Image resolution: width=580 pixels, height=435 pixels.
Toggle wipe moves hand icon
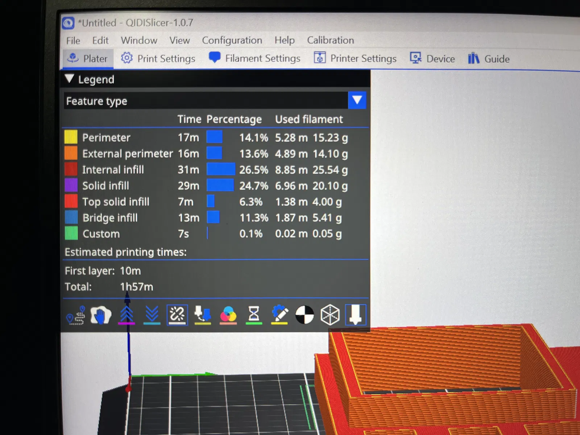pyautogui.click(x=101, y=315)
